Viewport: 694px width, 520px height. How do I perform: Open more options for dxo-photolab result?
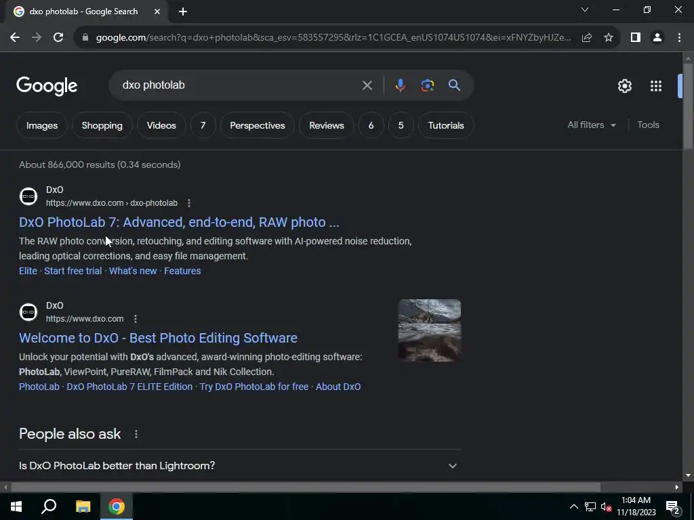[x=189, y=203]
